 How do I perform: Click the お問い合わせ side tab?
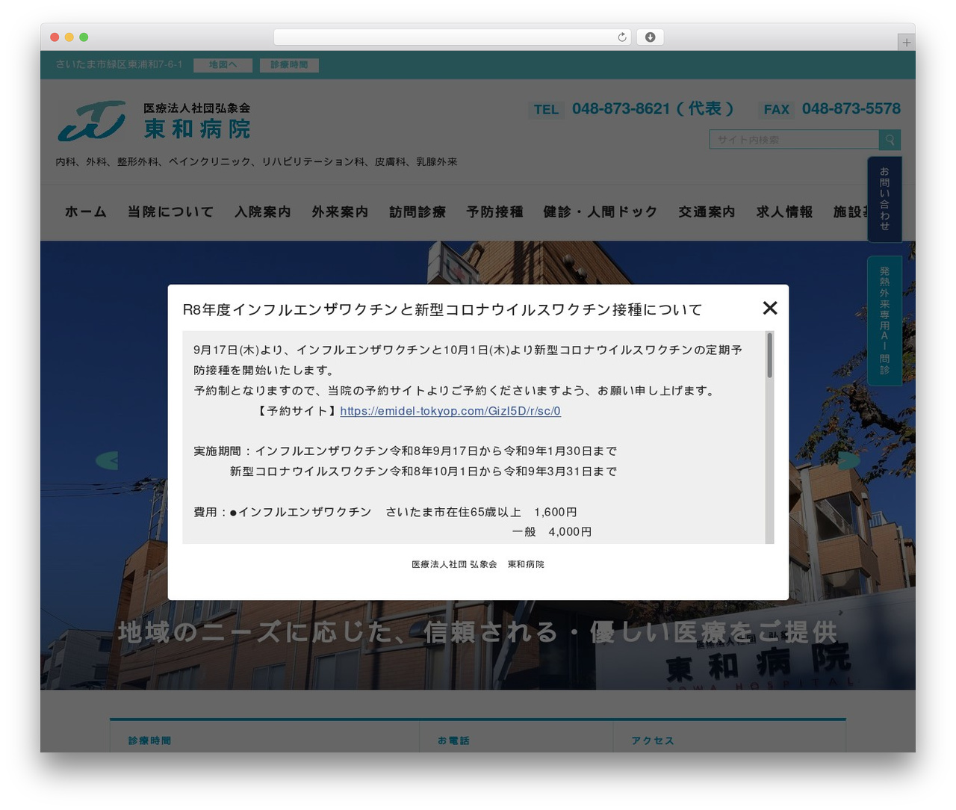coord(884,199)
